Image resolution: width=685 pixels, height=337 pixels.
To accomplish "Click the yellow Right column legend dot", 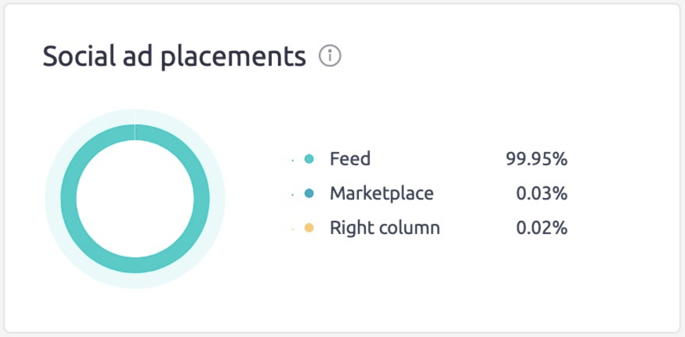I will click(309, 228).
